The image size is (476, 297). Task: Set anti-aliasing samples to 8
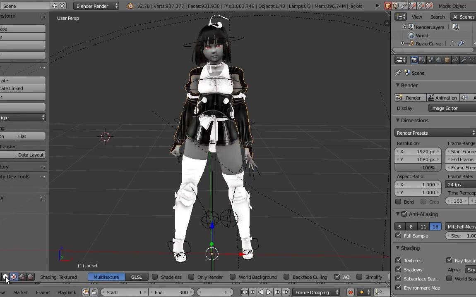click(411, 226)
